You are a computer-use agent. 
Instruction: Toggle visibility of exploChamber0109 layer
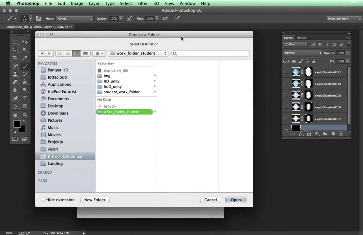[286, 95]
